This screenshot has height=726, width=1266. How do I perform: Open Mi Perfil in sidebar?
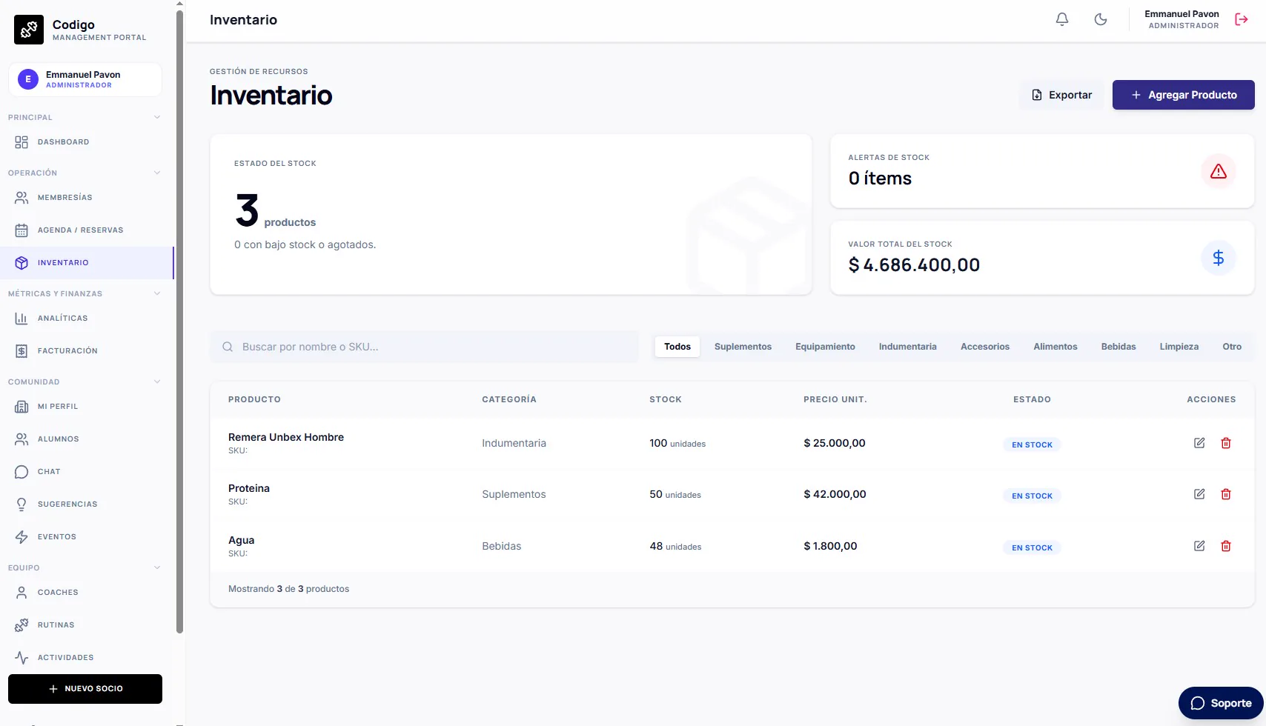[x=87, y=407]
